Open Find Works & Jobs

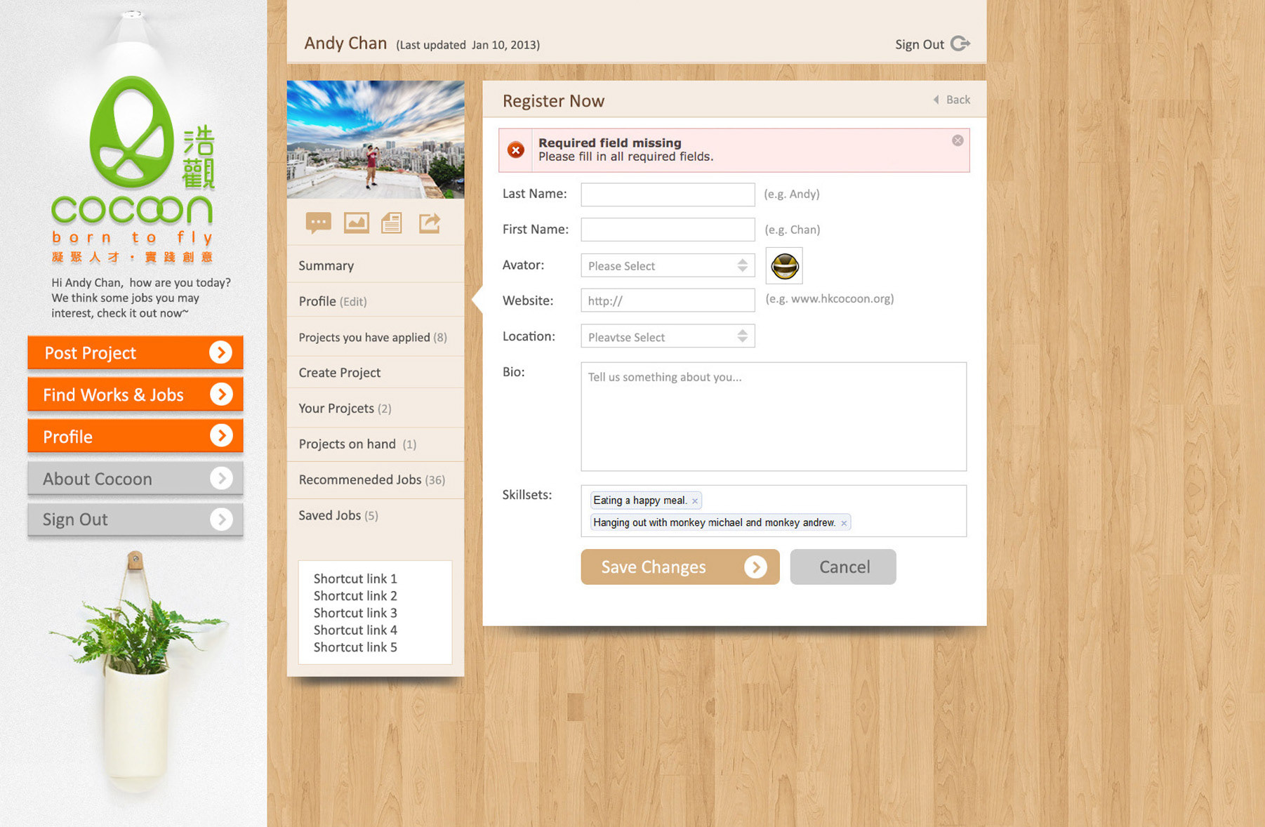click(x=135, y=395)
